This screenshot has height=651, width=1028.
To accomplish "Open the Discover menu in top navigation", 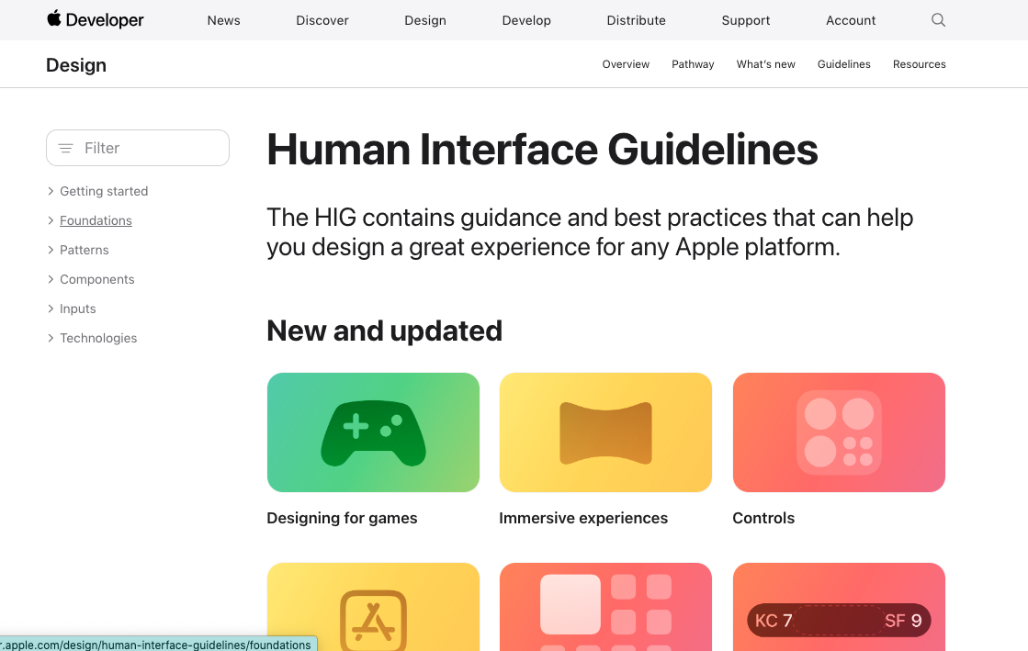I will [322, 20].
